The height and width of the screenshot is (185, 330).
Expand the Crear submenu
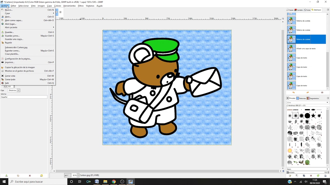28,13
